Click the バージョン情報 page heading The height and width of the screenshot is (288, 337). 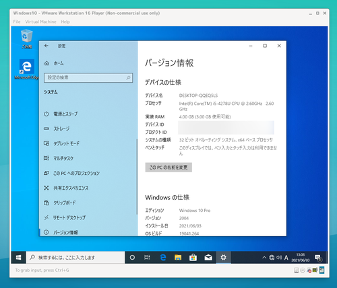pos(169,63)
